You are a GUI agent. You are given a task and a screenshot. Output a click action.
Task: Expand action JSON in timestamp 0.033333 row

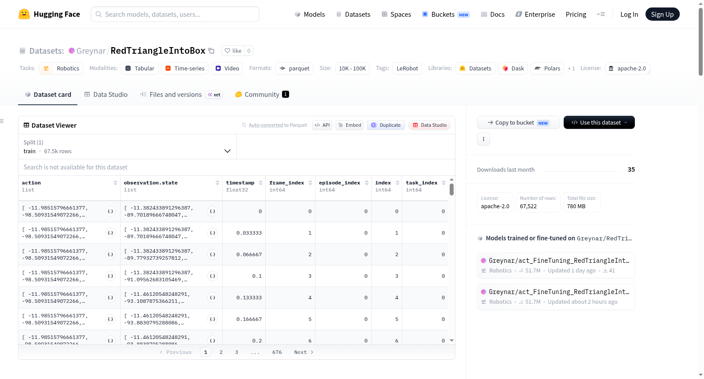coord(110,233)
